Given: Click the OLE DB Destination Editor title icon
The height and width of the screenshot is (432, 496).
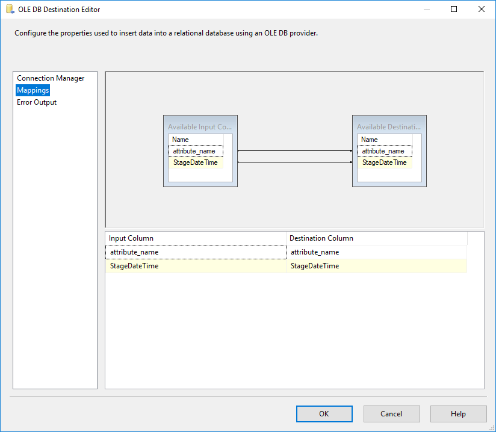Looking at the screenshot, I should coord(10,9).
